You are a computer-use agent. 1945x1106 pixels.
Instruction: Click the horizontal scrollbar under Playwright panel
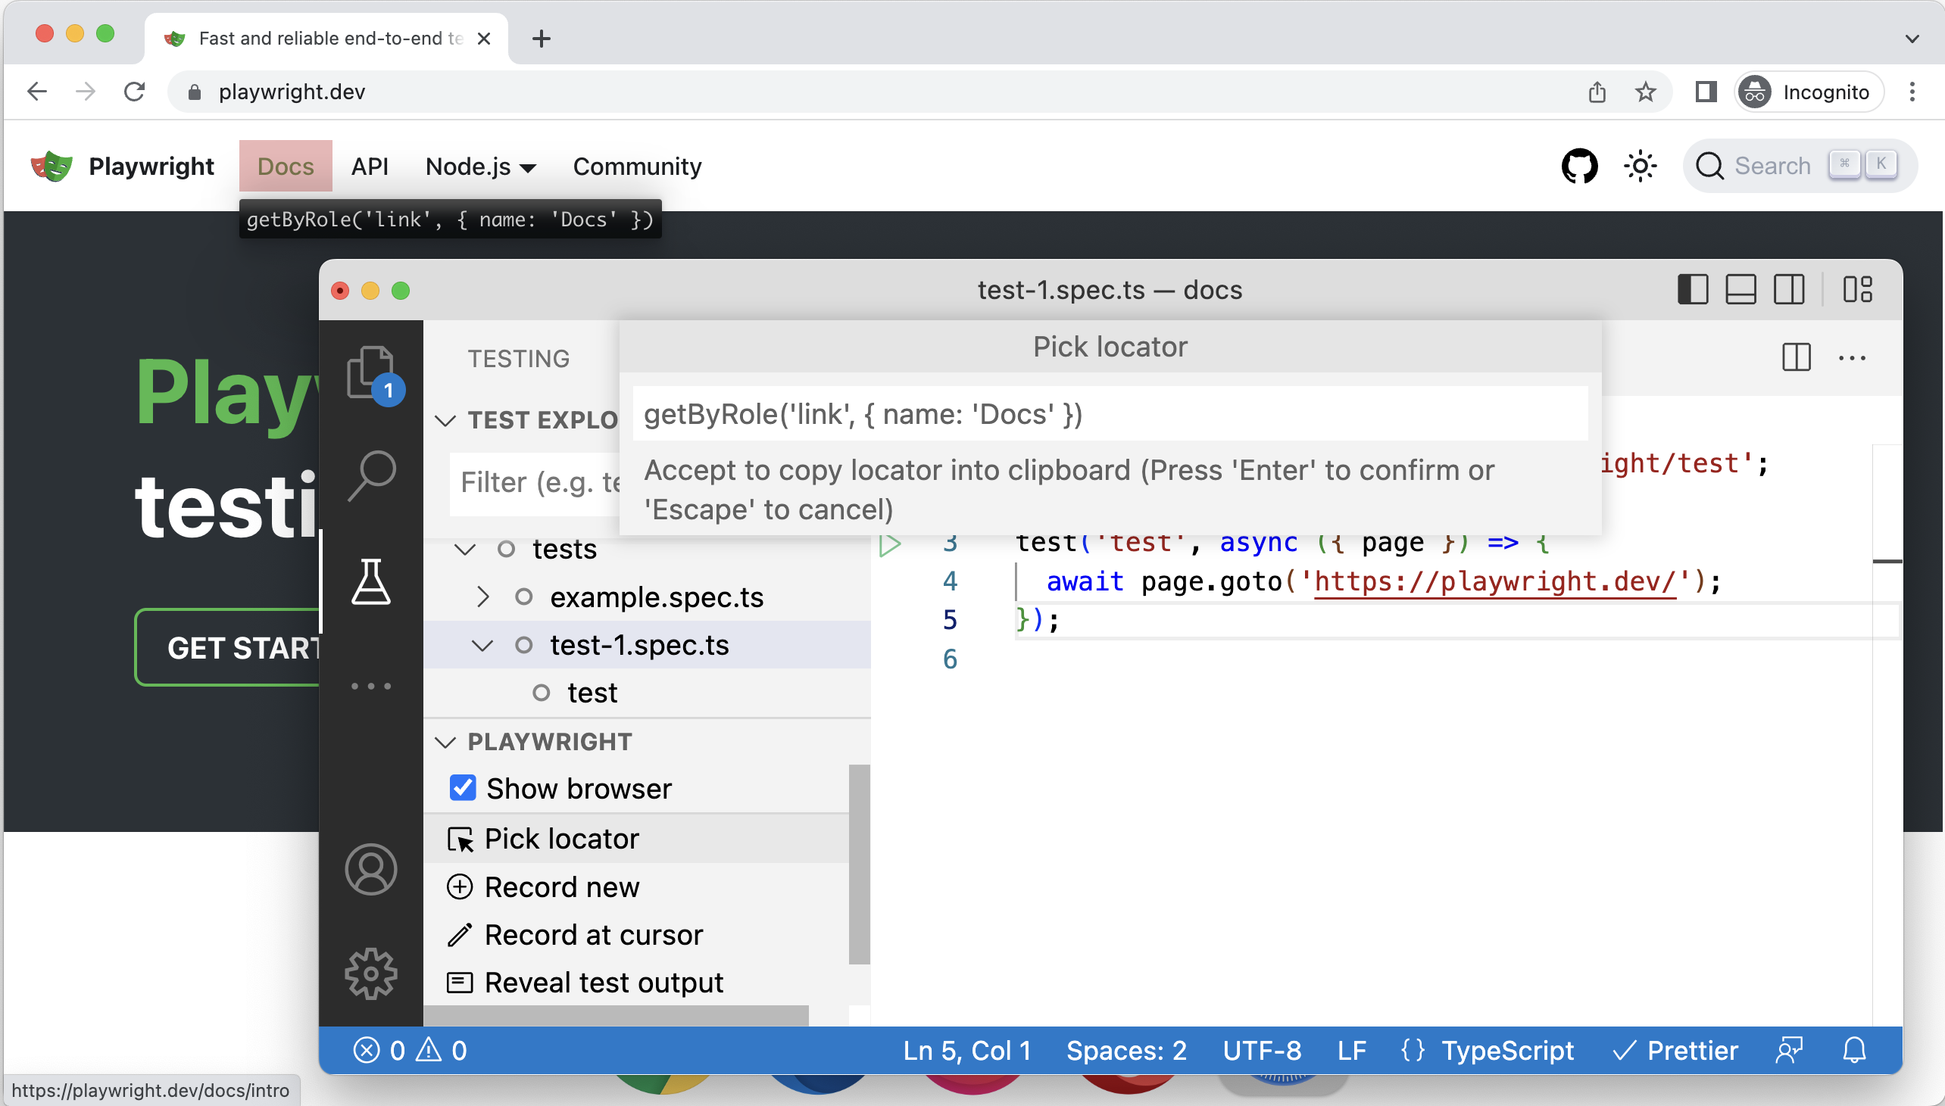tap(617, 1016)
